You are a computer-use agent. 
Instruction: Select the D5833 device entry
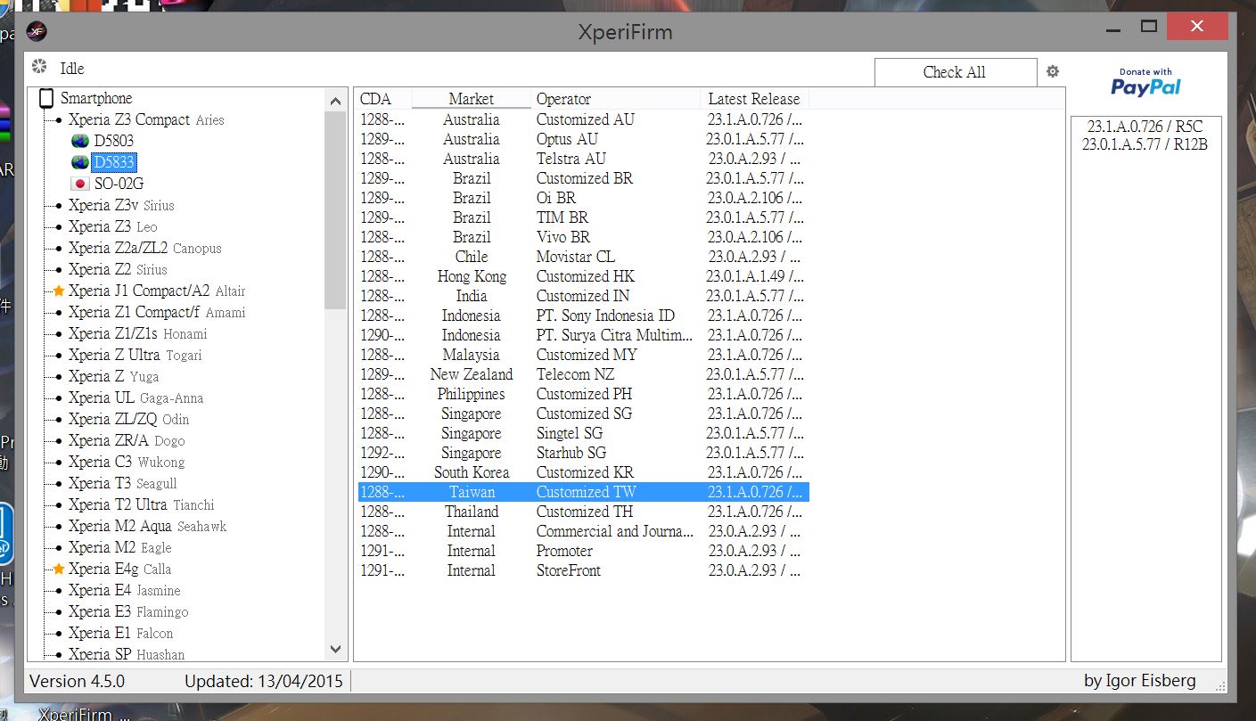point(103,162)
